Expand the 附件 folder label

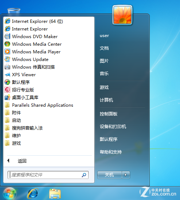pyautogui.click(x=16, y=113)
